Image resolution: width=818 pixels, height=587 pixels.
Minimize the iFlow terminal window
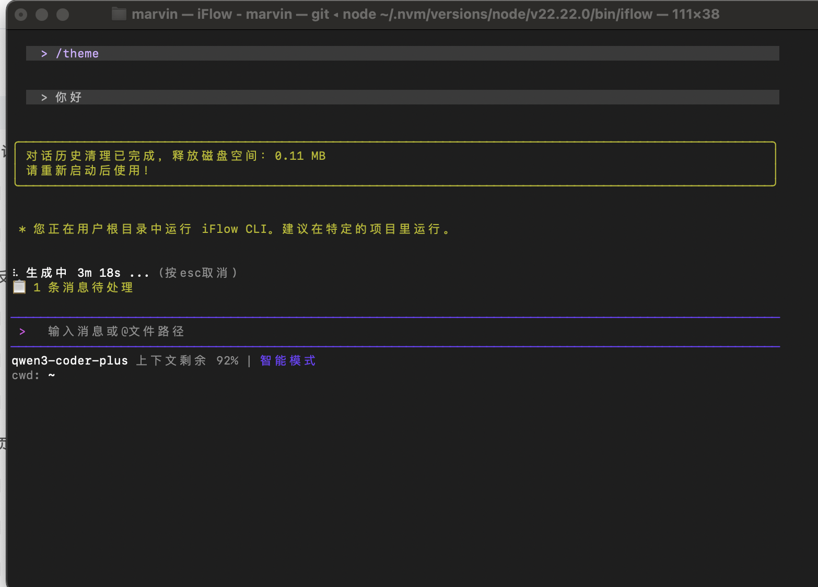[x=42, y=15]
